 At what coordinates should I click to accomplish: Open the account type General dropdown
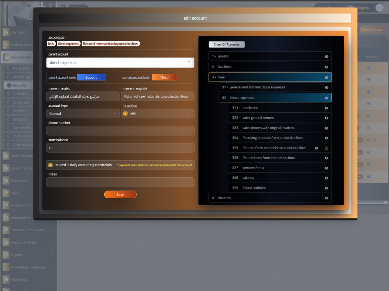click(x=82, y=114)
